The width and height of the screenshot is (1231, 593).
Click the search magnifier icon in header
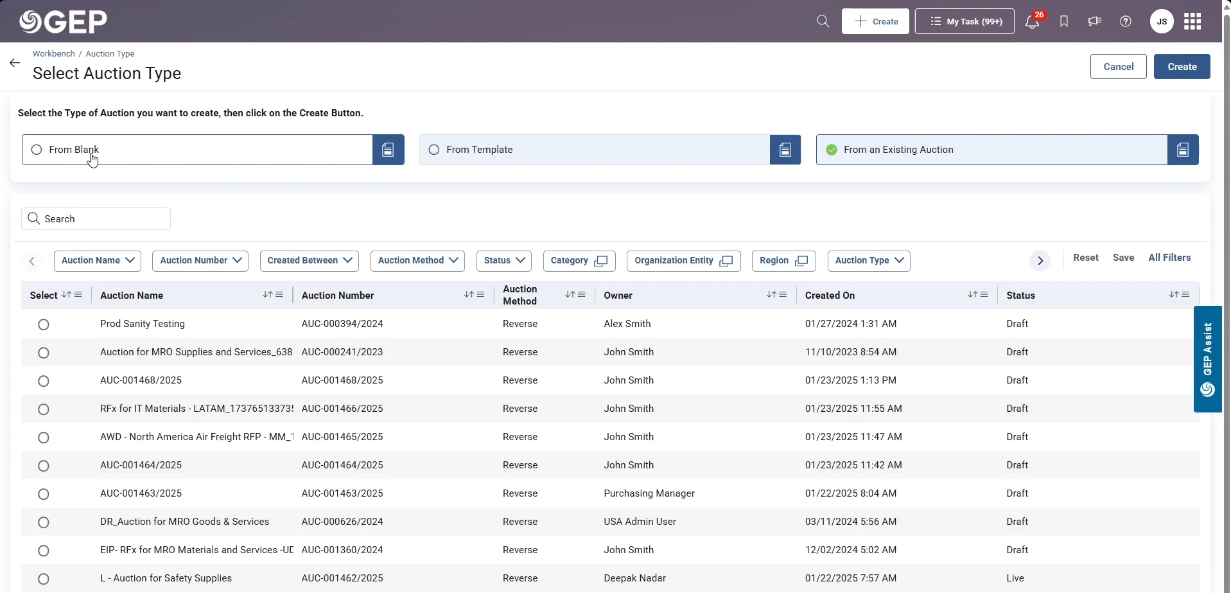(x=823, y=21)
